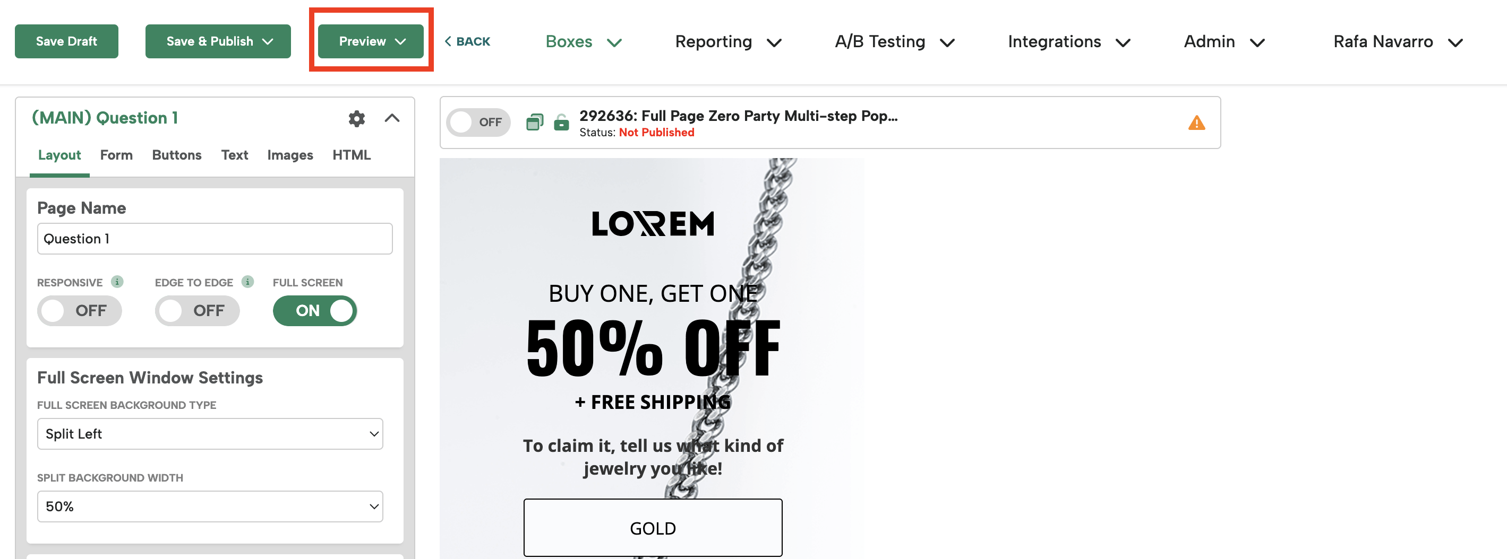Open the Question 1 settings gear
The image size is (1507, 559).
click(x=356, y=119)
